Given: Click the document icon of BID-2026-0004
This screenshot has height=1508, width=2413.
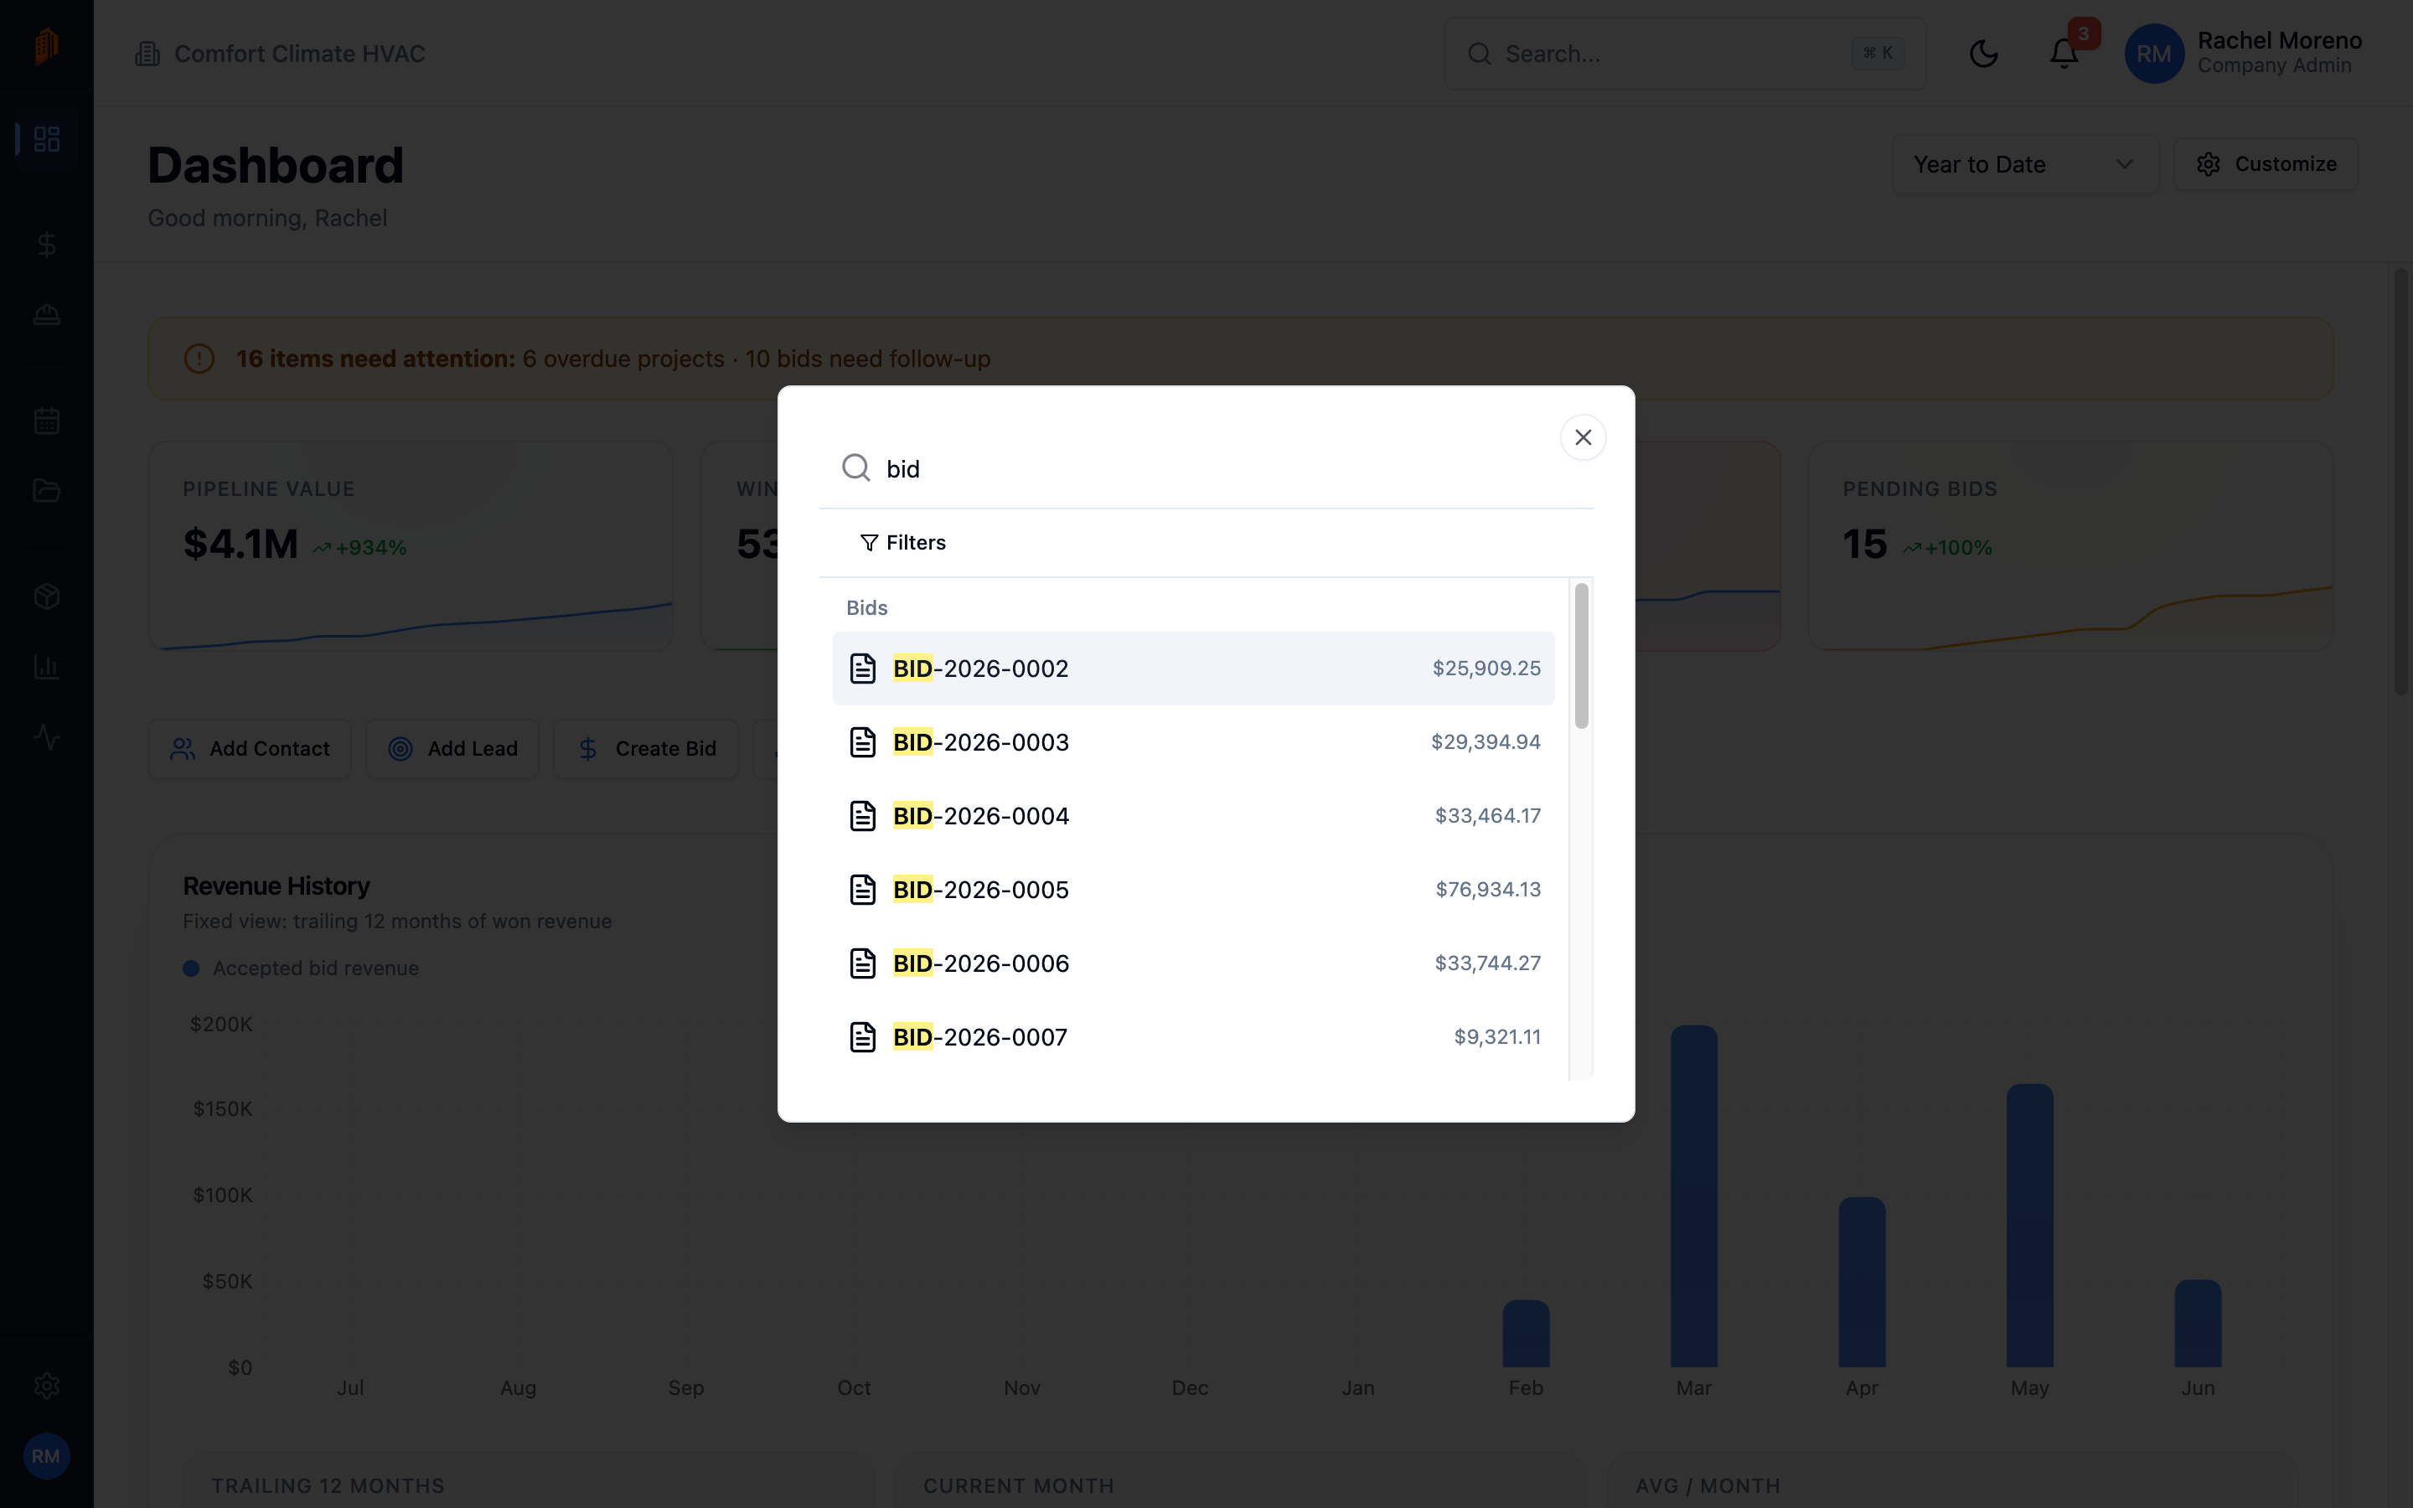Looking at the screenshot, I should (x=862, y=816).
